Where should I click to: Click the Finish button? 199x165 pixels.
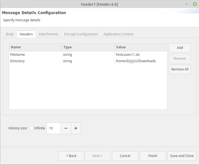pos(153,156)
